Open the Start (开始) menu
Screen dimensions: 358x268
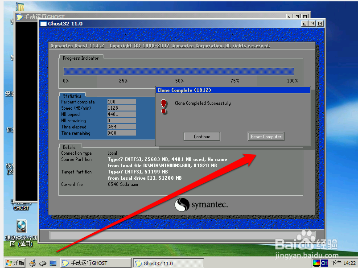(x=15, y=263)
